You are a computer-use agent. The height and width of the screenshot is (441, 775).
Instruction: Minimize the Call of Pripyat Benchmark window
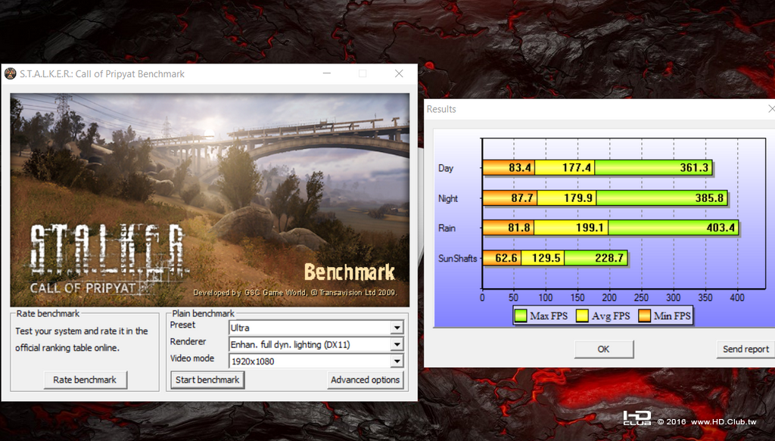tap(327, 73)
